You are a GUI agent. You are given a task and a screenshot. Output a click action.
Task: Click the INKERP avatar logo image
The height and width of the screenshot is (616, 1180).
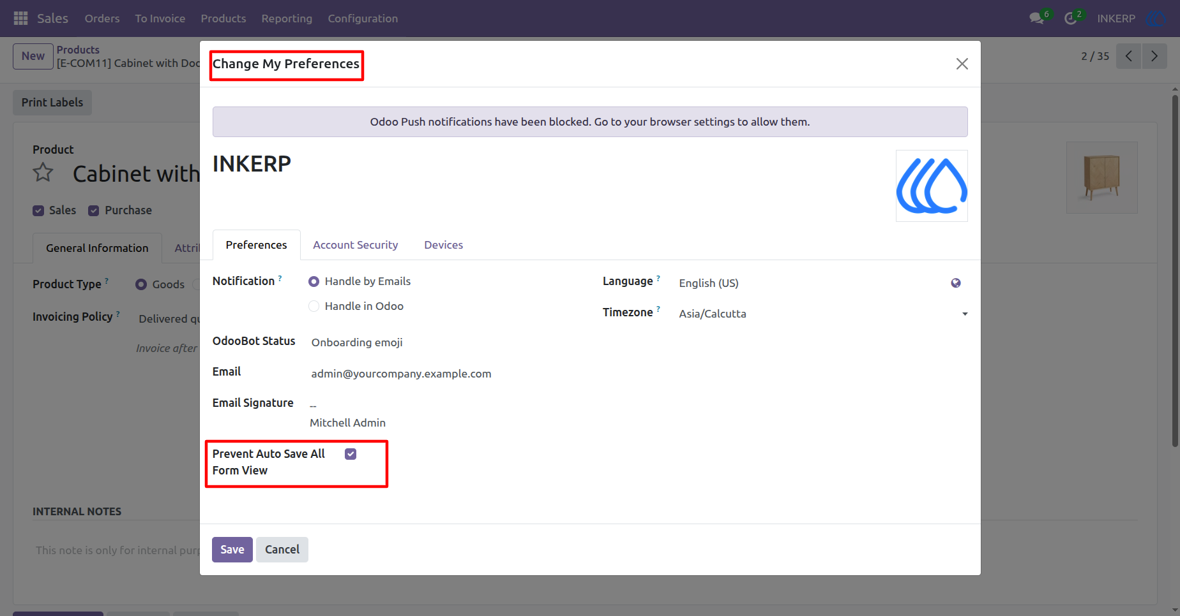tap(932, 186)
